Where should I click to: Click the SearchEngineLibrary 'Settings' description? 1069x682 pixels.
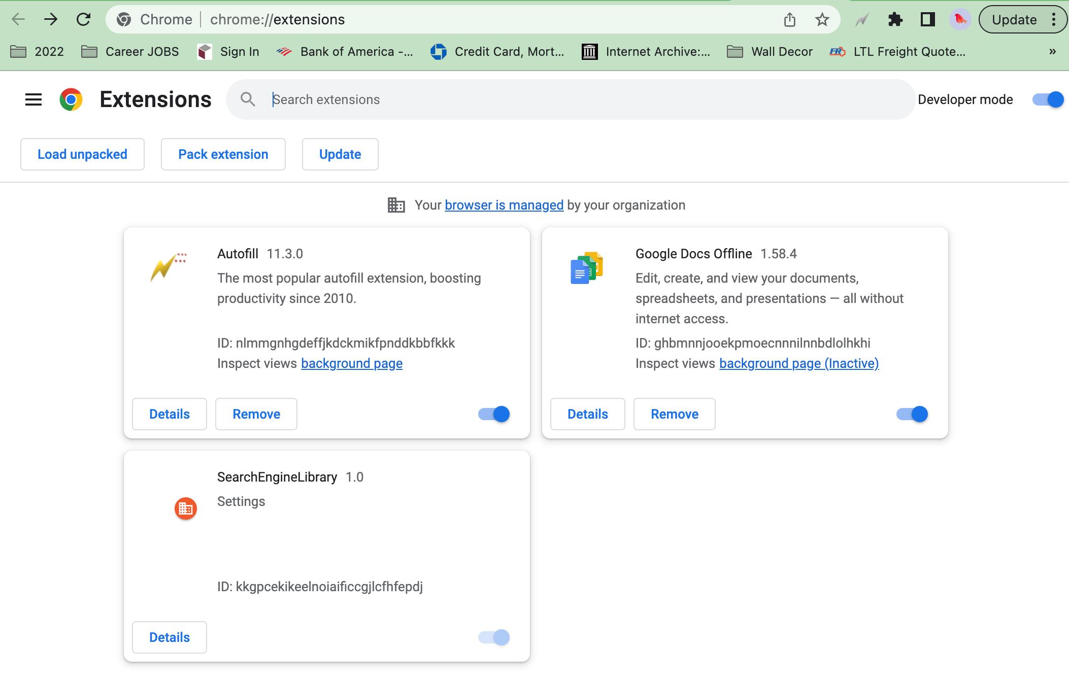pos(241,501)
